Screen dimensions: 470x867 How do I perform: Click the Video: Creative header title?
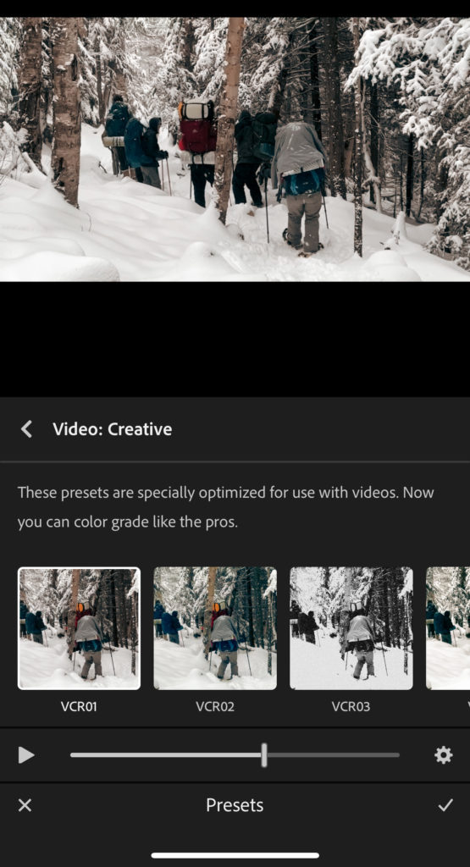[x=113, y=429]
